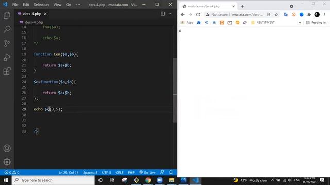Viewport: 330px width, 185px height.
Task: Open Task View on taskbar
Action: point(112,180)
